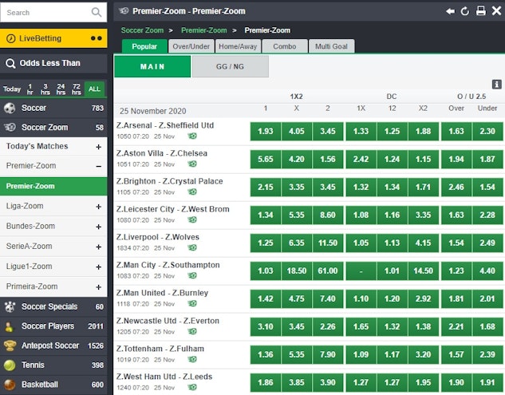The image size is (505, 395).
Task: Click the Tennis ball icon
Action: (x=10, y=365)
